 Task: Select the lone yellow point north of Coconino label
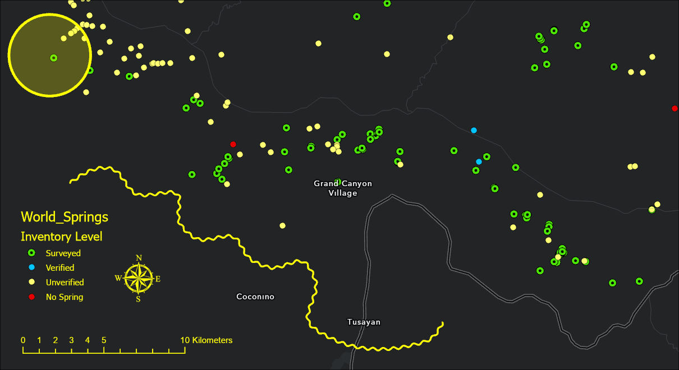[282, 225]
